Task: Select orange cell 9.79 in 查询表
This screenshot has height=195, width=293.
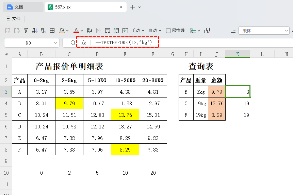Action: [217, 92]
